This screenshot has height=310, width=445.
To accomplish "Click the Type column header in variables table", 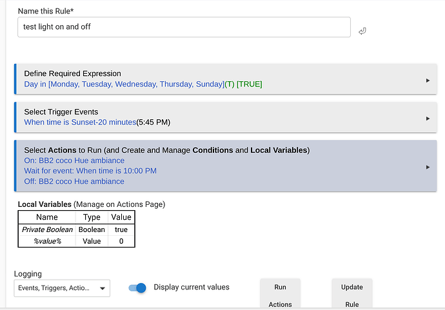I will click(92, 217).
